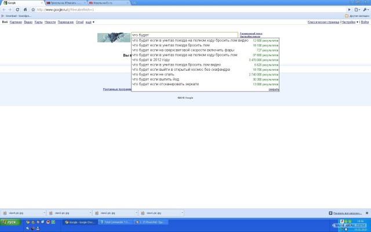Close the suggestions list with закрыть link
This screenshot has width=371, height=232.
click(x=274, y=89)
